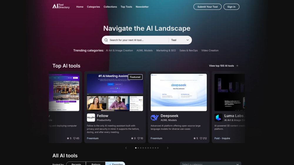Expand the Select a category dropdown
The height and width of the screenshot is (165, 294).
click(x=211, y=164)
